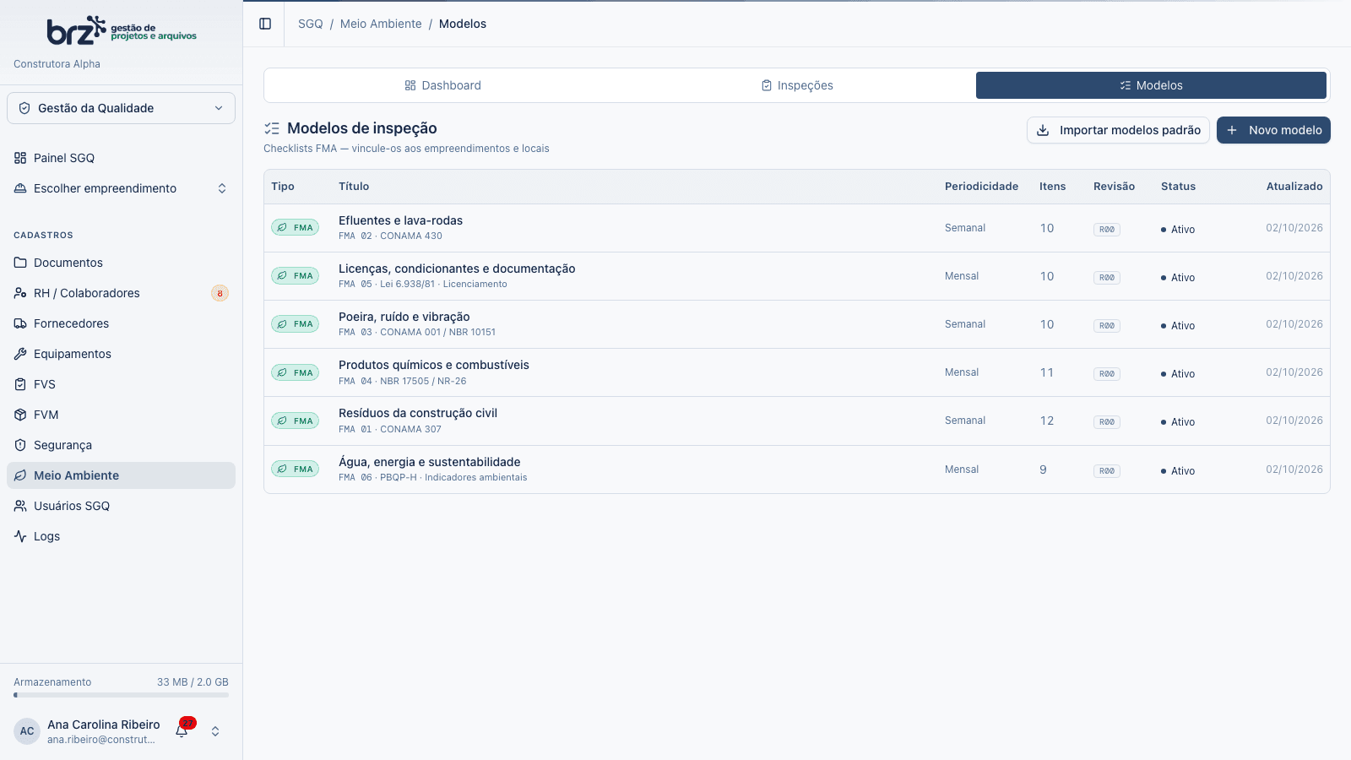Click the FMA badge of Efluentes row
Viewport: 1351px width, 760px height.
coord(295,228)
